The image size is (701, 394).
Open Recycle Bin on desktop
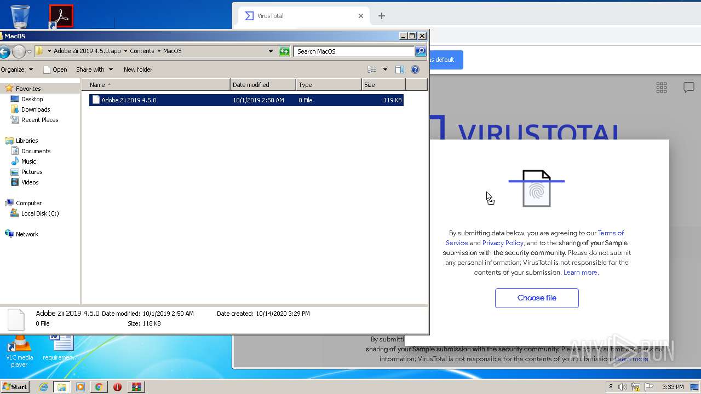pyautogui.click(x=20, y=16)
